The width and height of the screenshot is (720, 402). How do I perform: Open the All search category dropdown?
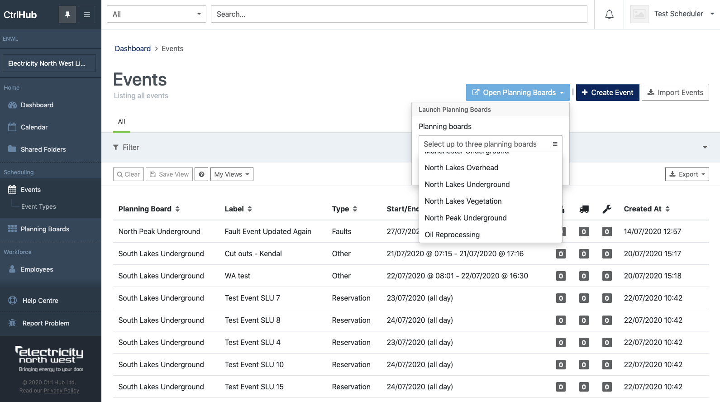(x=156, y=14)
